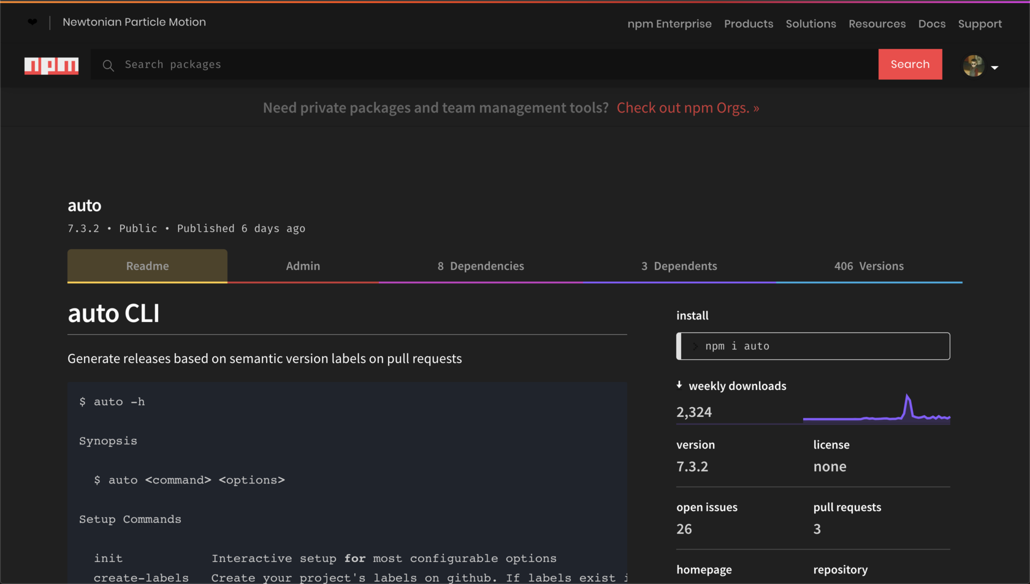Click the heart icon in the top bar
Viewport: 1030px width, 584px height.
pyautogui.click(x=32, y=22)
